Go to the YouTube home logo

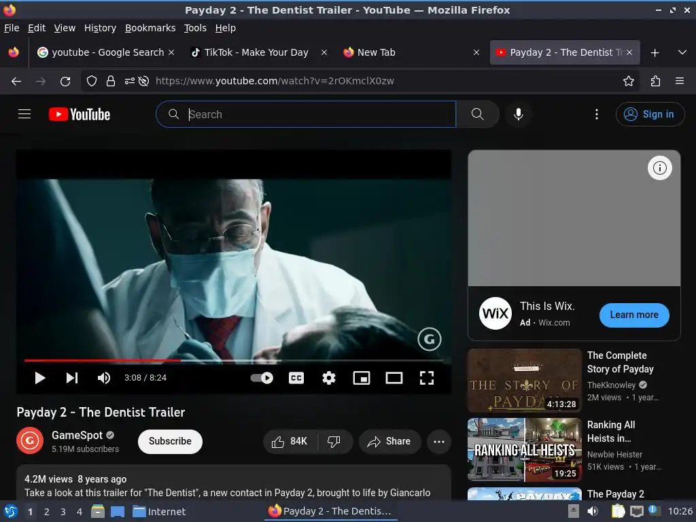click(80, 114)
